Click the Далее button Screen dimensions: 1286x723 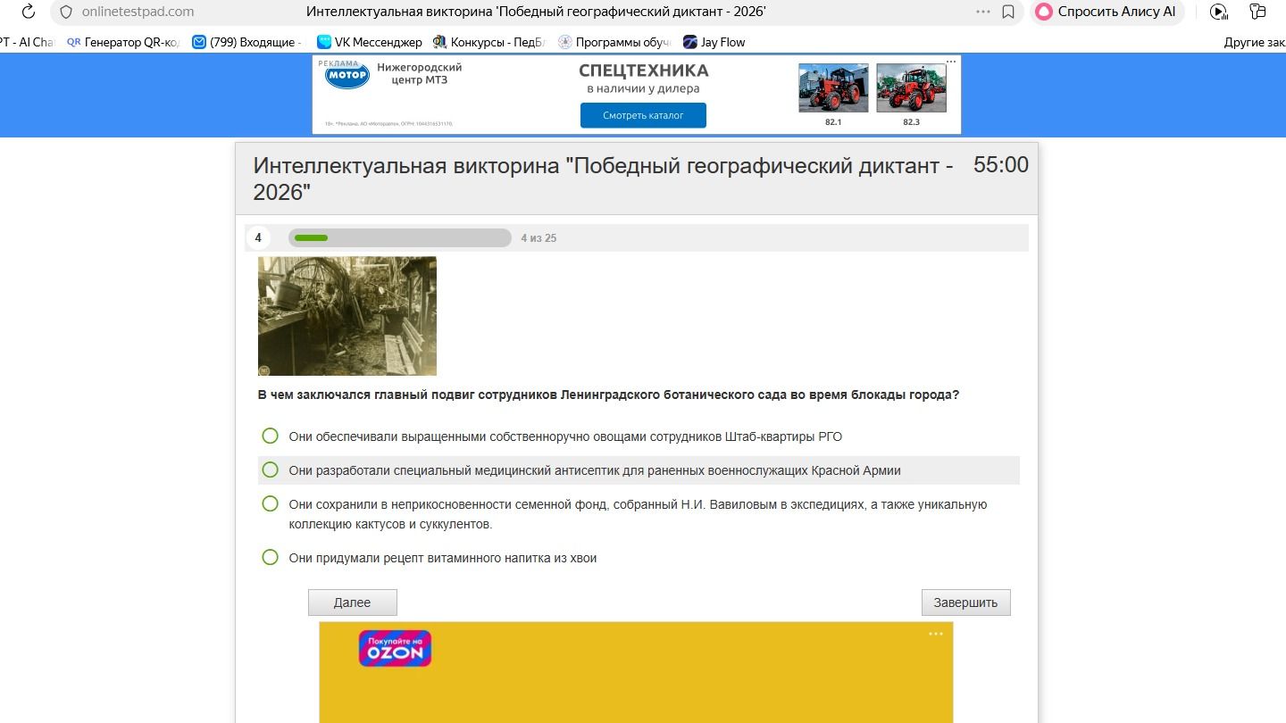pyautogui.click(x=352, y=602)
